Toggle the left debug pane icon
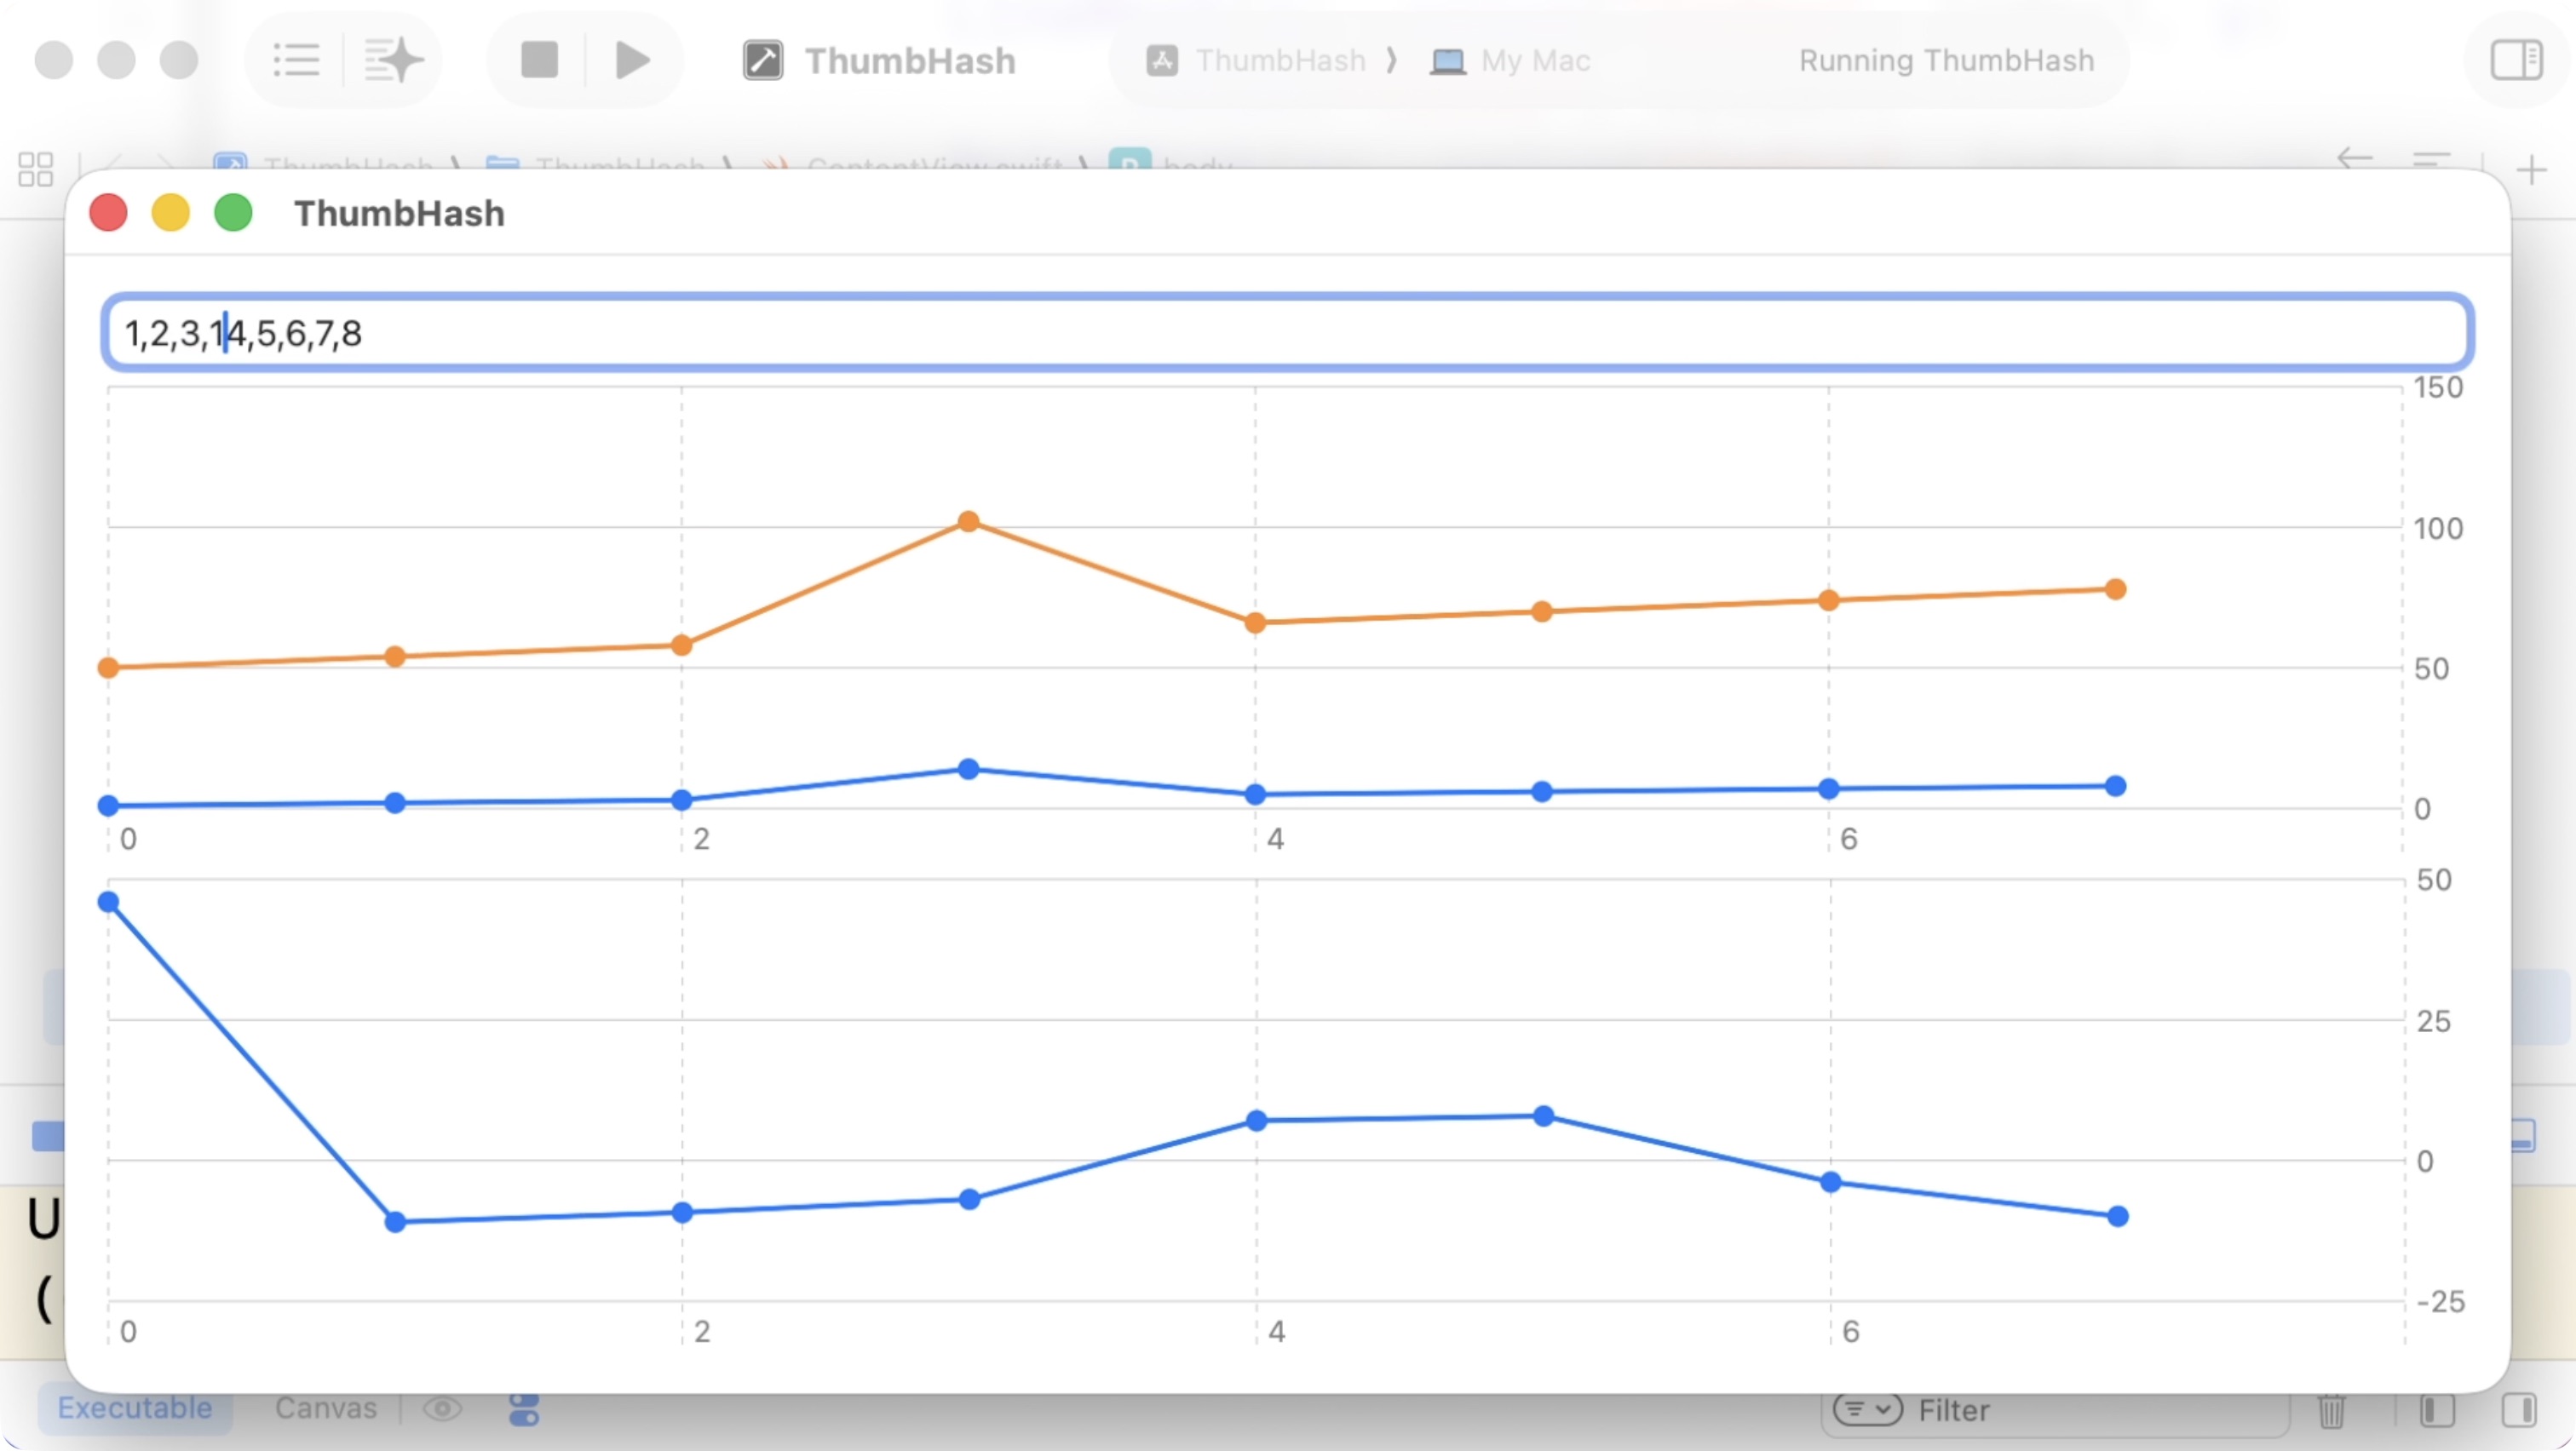Viewport: 2576px width, 1451px height. (x=2437, y=1410)
